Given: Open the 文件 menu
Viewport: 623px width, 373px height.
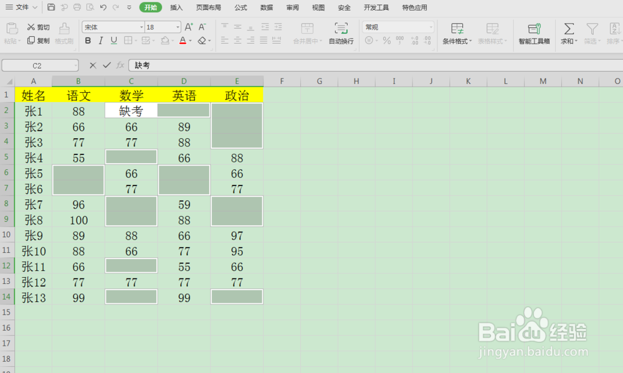Looking at the screenshot, I should click(22, 7).
